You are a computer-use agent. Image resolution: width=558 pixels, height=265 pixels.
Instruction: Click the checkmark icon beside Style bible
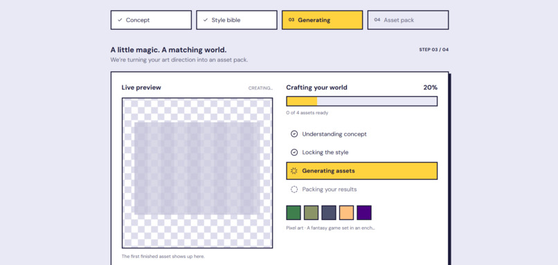click(x=206, y=20)
